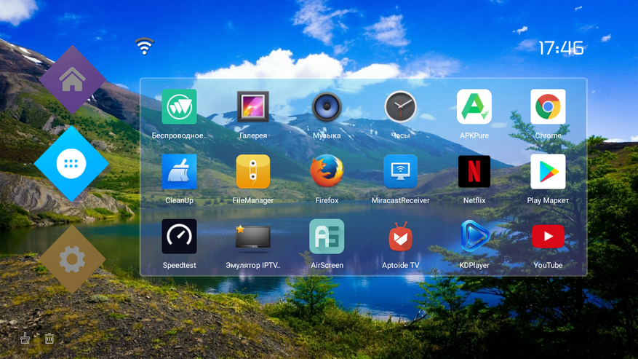Click the Wi-Fi status icon

coord(145,46)
